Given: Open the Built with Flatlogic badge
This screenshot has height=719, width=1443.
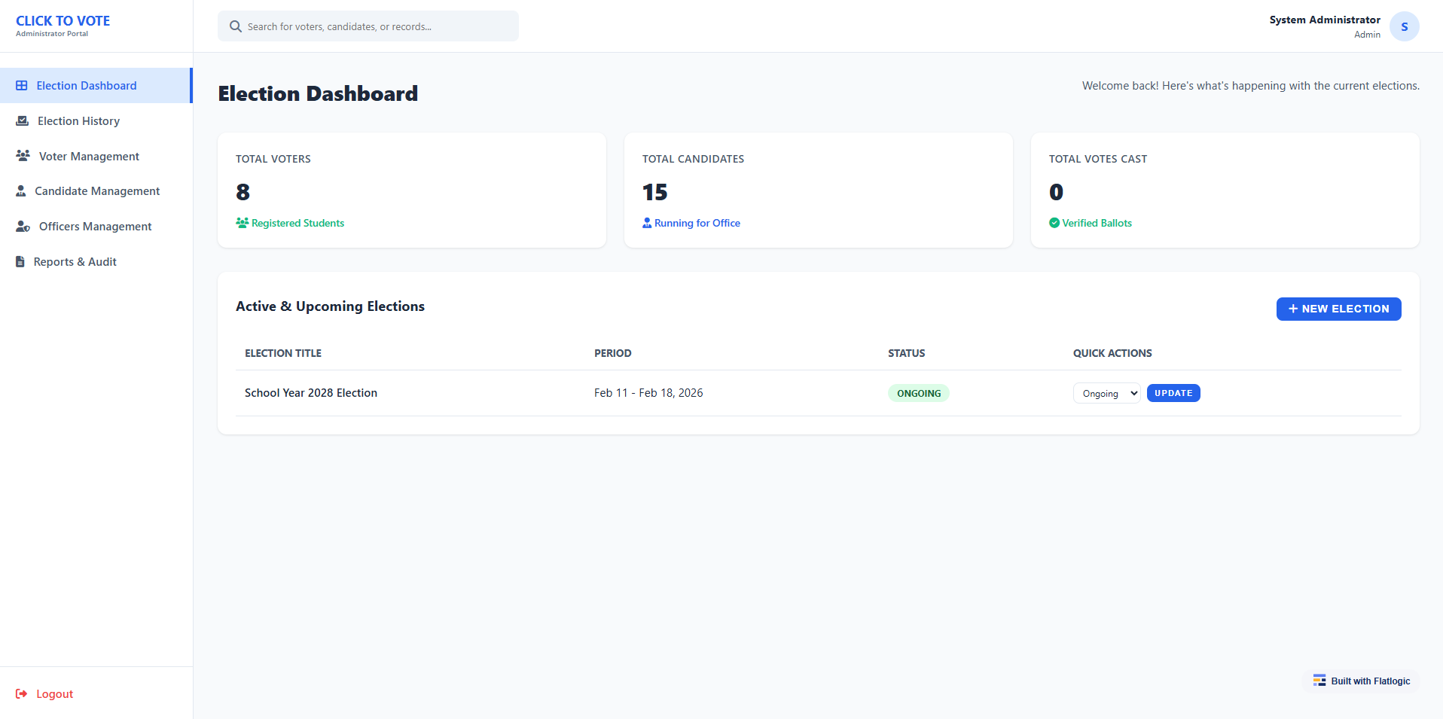Looking at the screenshot, I should point(1362,681).
